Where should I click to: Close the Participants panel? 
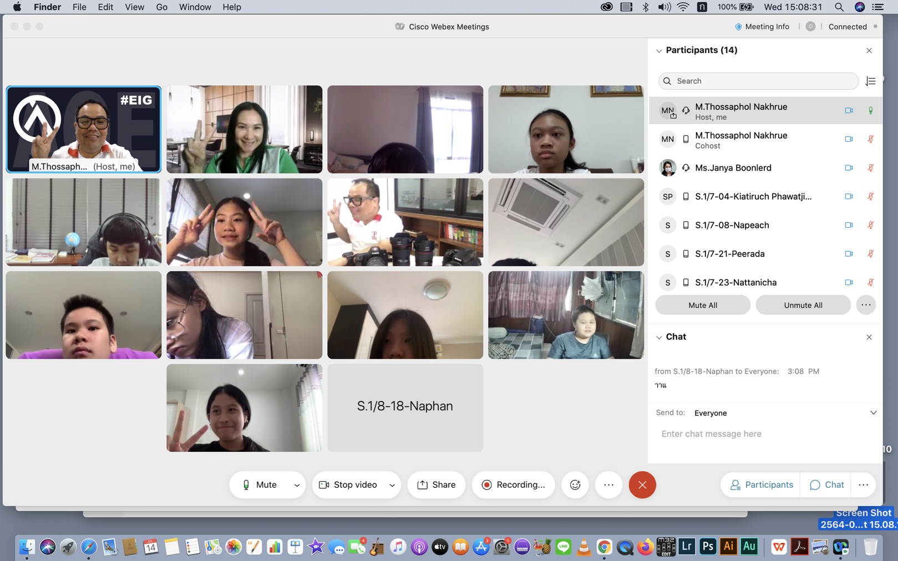point(869,50)
